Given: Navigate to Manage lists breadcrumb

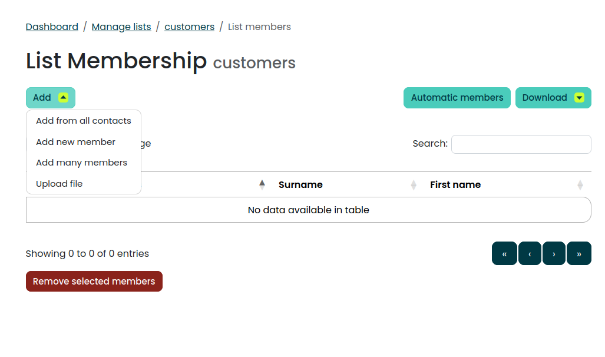Looking at the screenshot, I should click(x=121, y=27).
